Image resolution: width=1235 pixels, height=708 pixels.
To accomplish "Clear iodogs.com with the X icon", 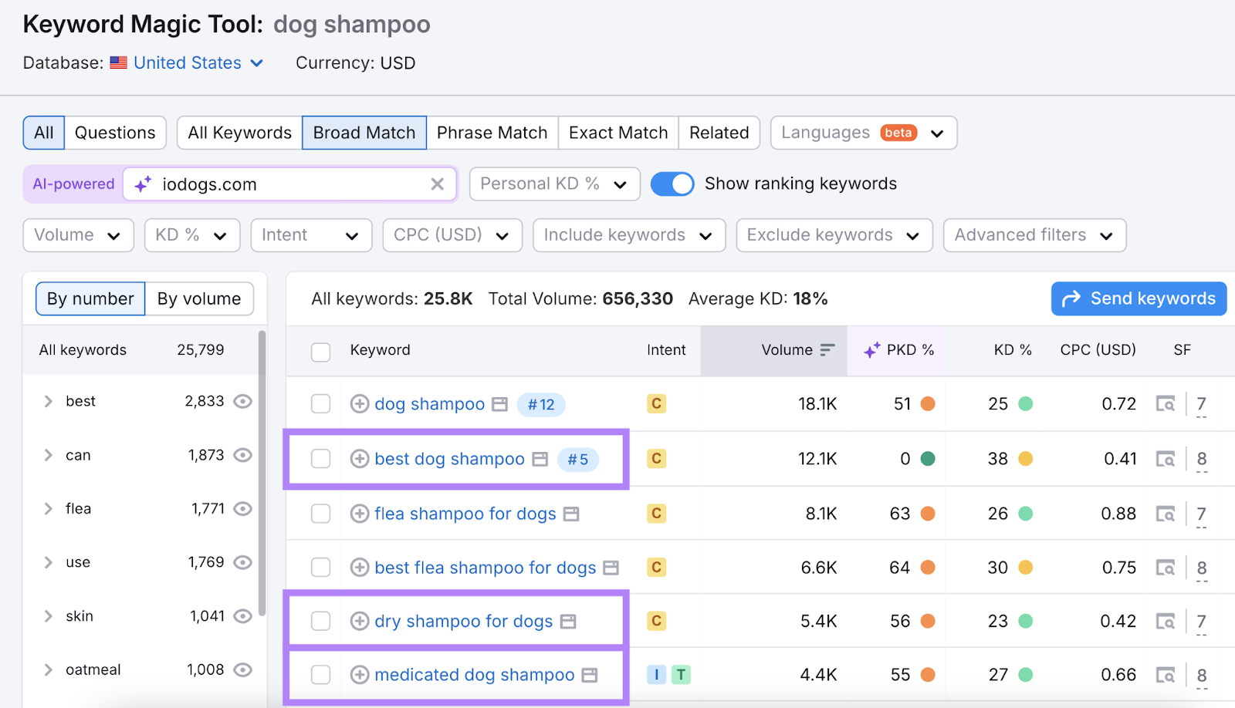I will (x=437, y=184).
